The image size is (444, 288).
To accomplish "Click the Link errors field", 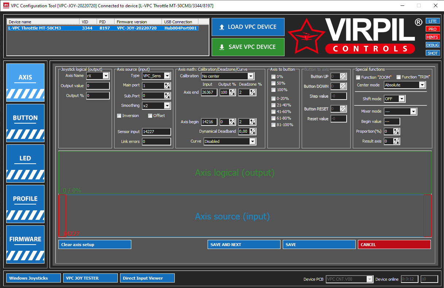I will [156, 142].
